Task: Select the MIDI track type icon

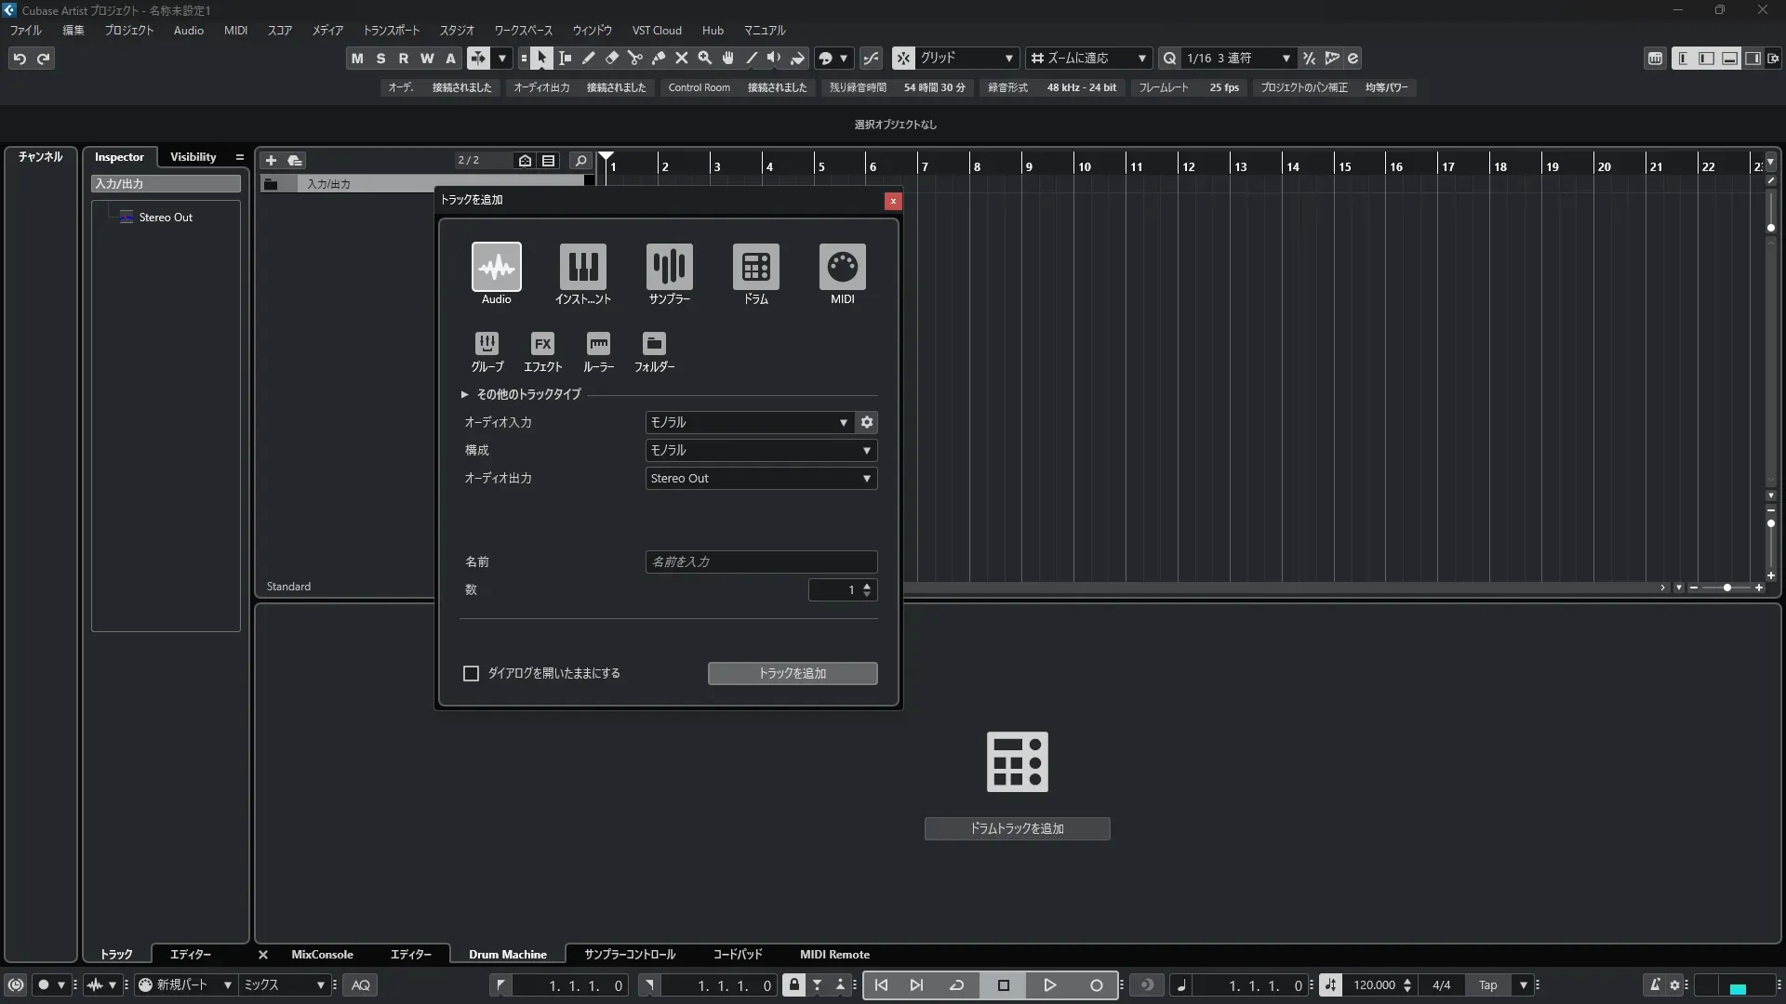Action: pyautogui.click(x=842, y=267)
